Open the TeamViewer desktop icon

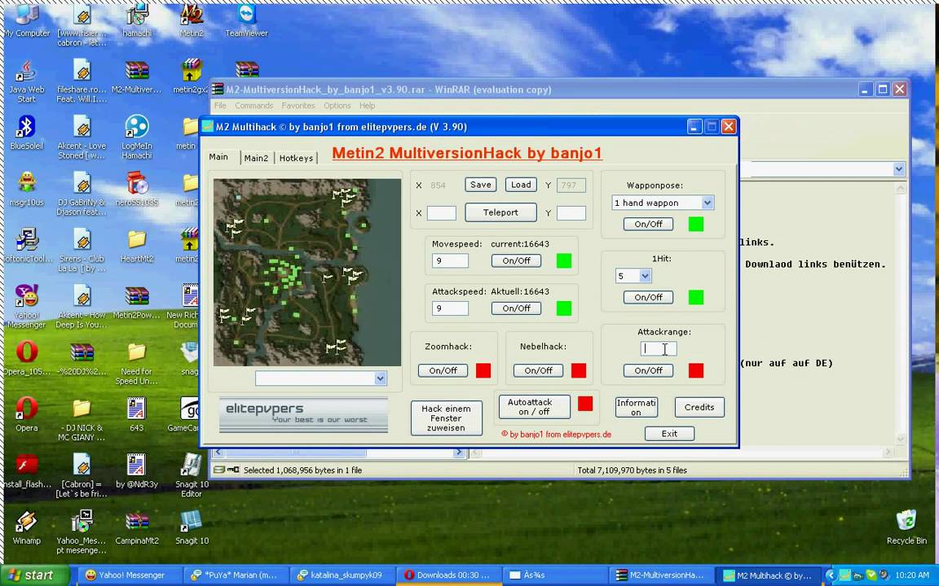point(246,19)
